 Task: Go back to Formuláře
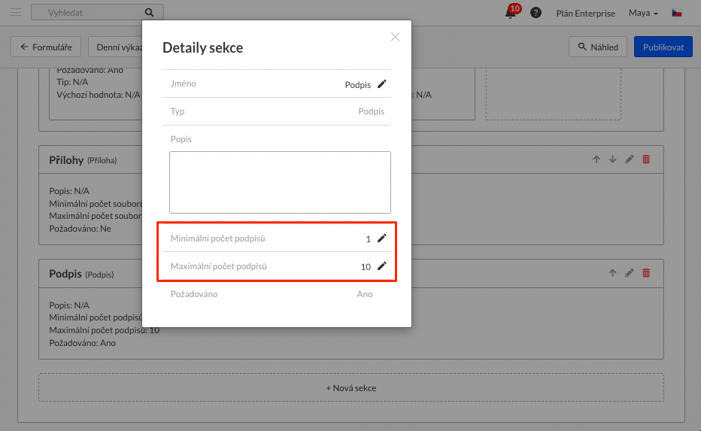[46, 47]
